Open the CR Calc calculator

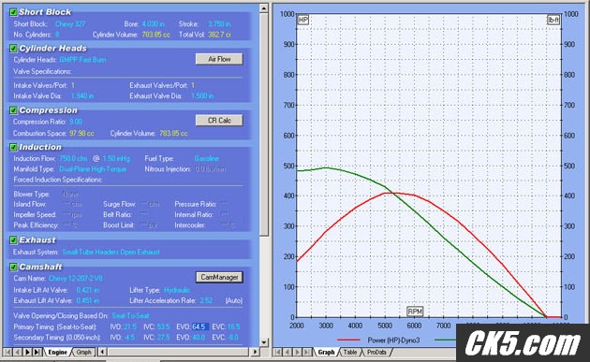[x=219, y=121]
